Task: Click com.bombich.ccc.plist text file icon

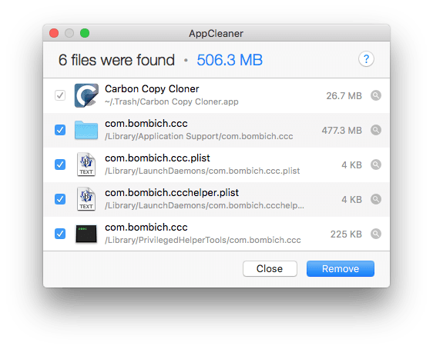Action: [x=86, y=165]
